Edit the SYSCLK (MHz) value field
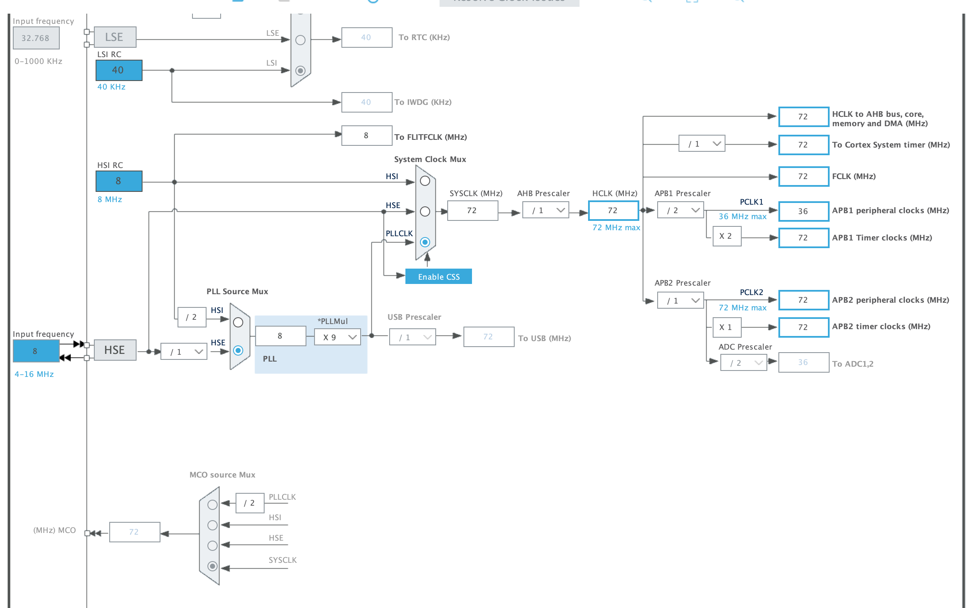Image resolution: width=973 pixels, height=608 pixels. click(473, 211)
